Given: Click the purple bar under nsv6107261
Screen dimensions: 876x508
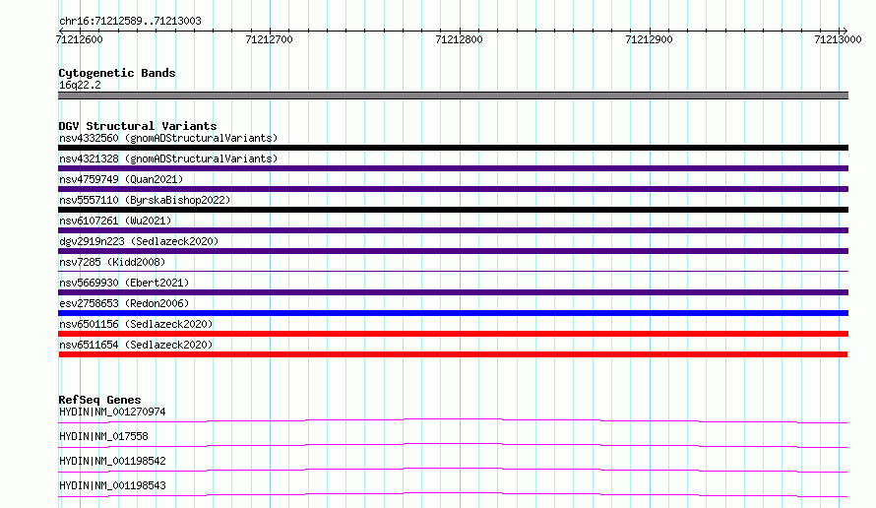Looking at the screenshot, I should [453, 230].
